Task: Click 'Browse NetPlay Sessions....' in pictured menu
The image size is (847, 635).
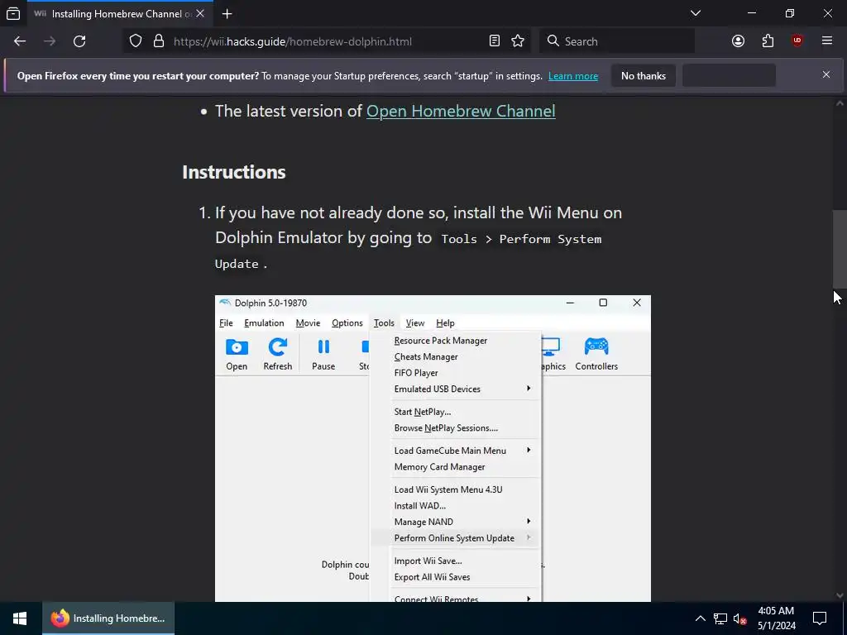Action: [446, 428]
